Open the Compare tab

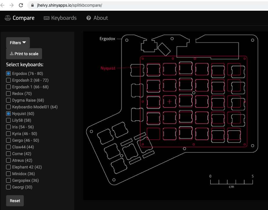point(19,18)
